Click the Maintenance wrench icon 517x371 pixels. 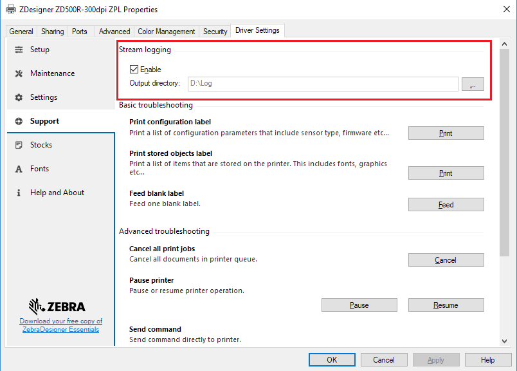19,73
